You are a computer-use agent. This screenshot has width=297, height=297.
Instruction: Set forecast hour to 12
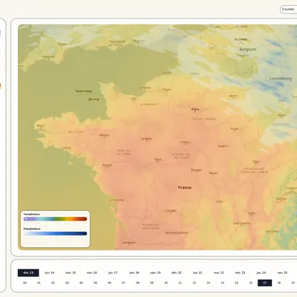coord(195,283)
